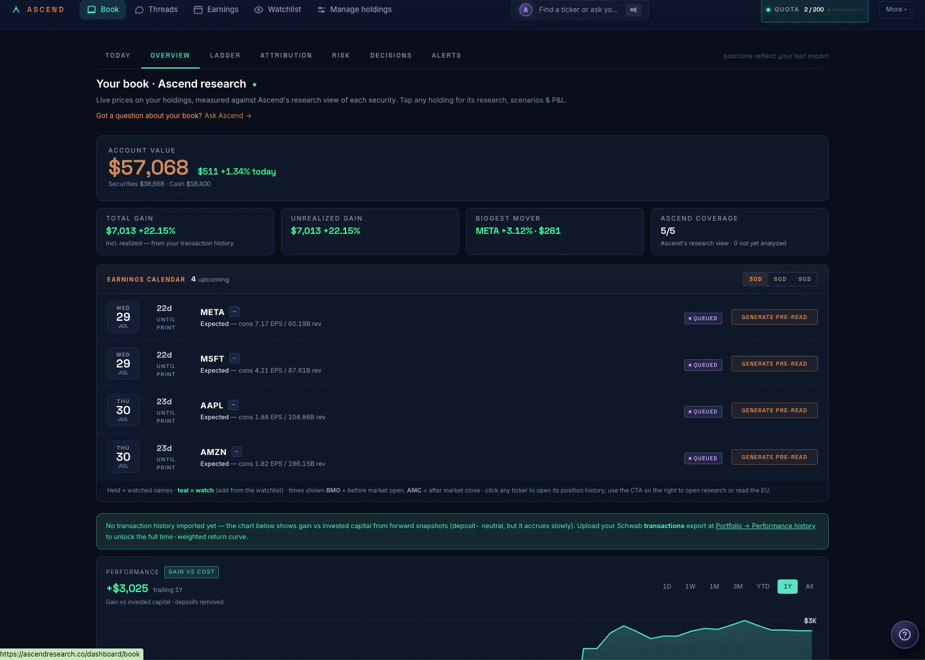Image resolution: width=925 pixels, height=660 pixels.
Task: Click the Queued badge for META
Action: pyautogui.click(x=703, y=318)
